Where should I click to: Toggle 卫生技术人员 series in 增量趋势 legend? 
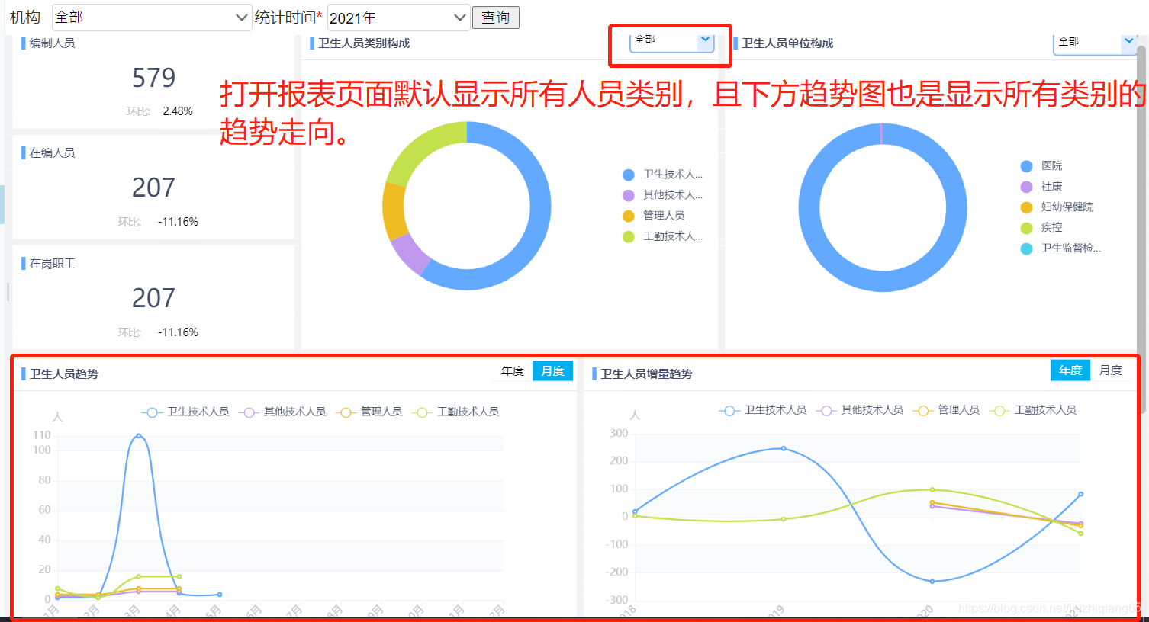click(763, 410)
